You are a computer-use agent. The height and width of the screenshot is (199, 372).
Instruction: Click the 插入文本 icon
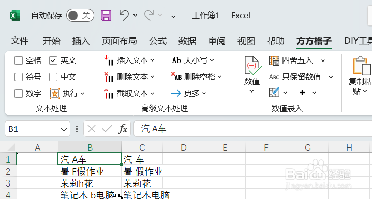coord(109,60)
